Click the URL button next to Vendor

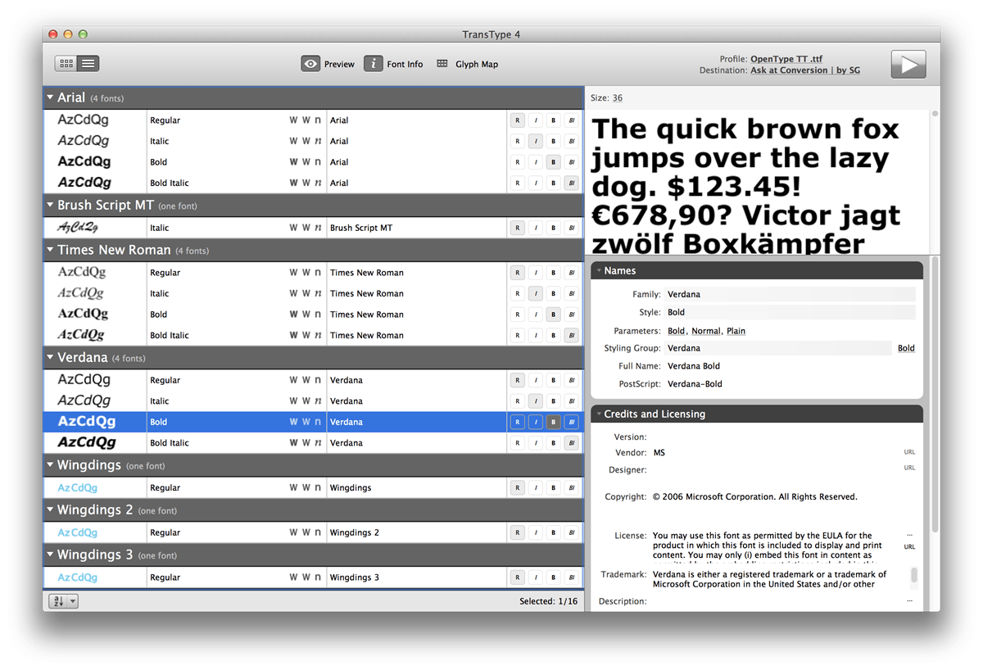[x=909, y=452]
